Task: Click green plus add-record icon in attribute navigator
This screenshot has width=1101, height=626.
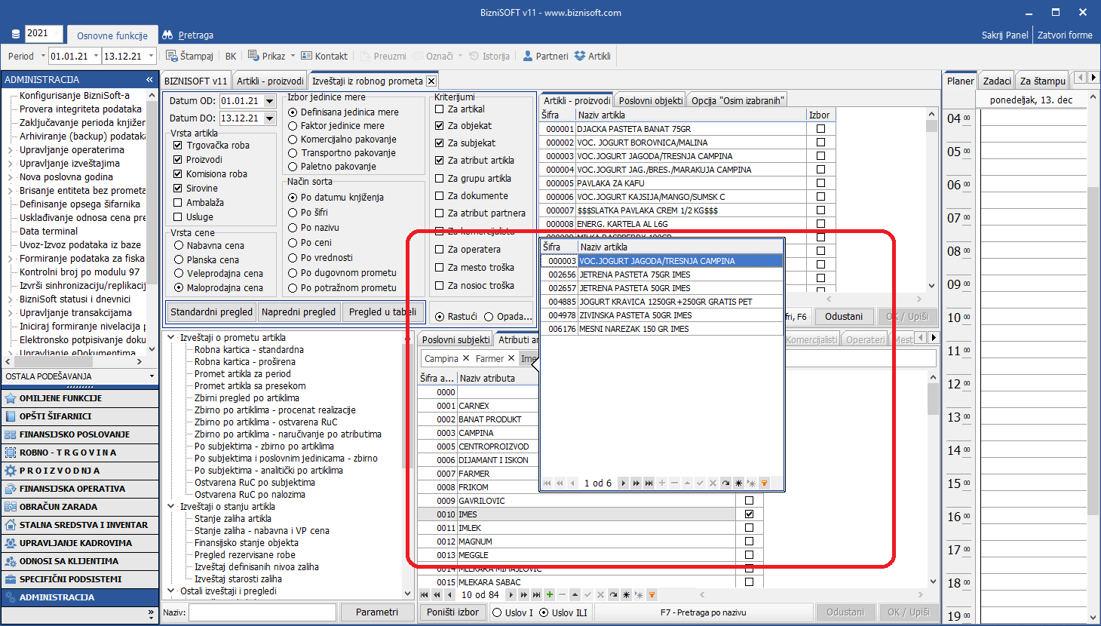Action: click(x=550, y=595)
